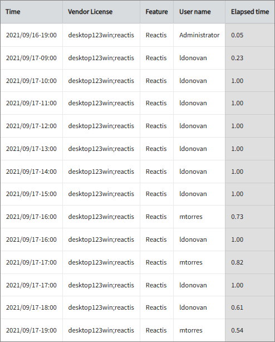Click the 0.54 elapsed time value
Image resolution: width=275 pixels, height=342 pixels.
pyautogui.click(x=237, y=330)
